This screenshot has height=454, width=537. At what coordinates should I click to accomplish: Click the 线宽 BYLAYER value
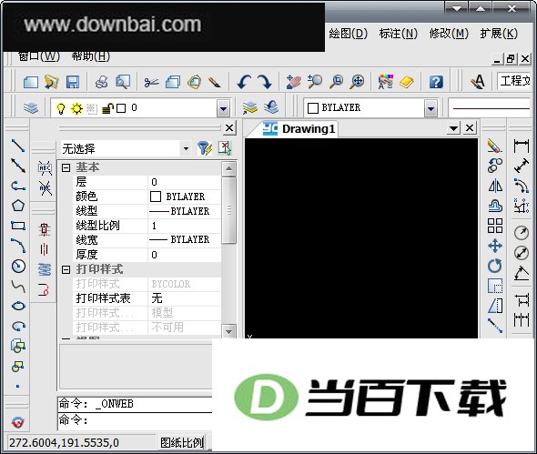185,239
